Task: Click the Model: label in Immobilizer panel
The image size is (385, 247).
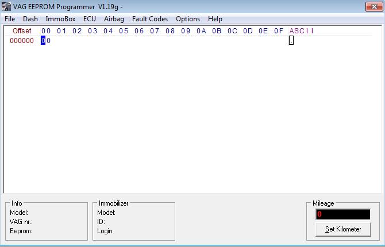Action: (x=106, y=213)
